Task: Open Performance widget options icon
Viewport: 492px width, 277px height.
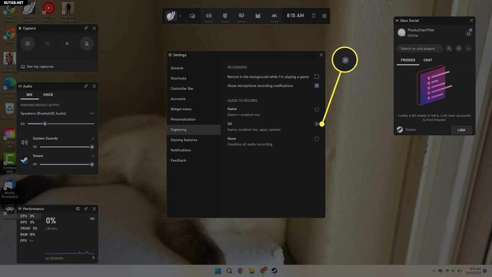Action: pos(78,209)
